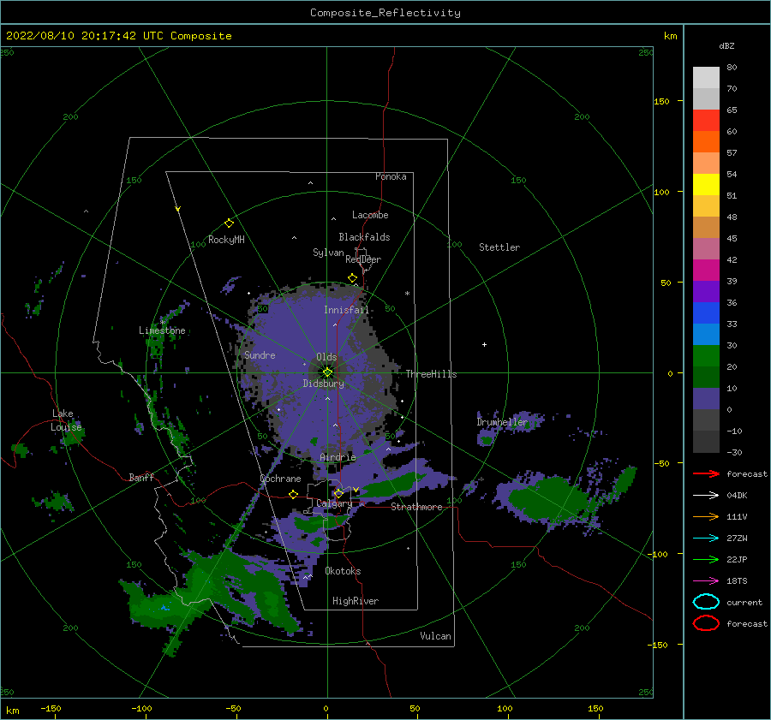Click the Airdrie label

[x=338, y=457]
